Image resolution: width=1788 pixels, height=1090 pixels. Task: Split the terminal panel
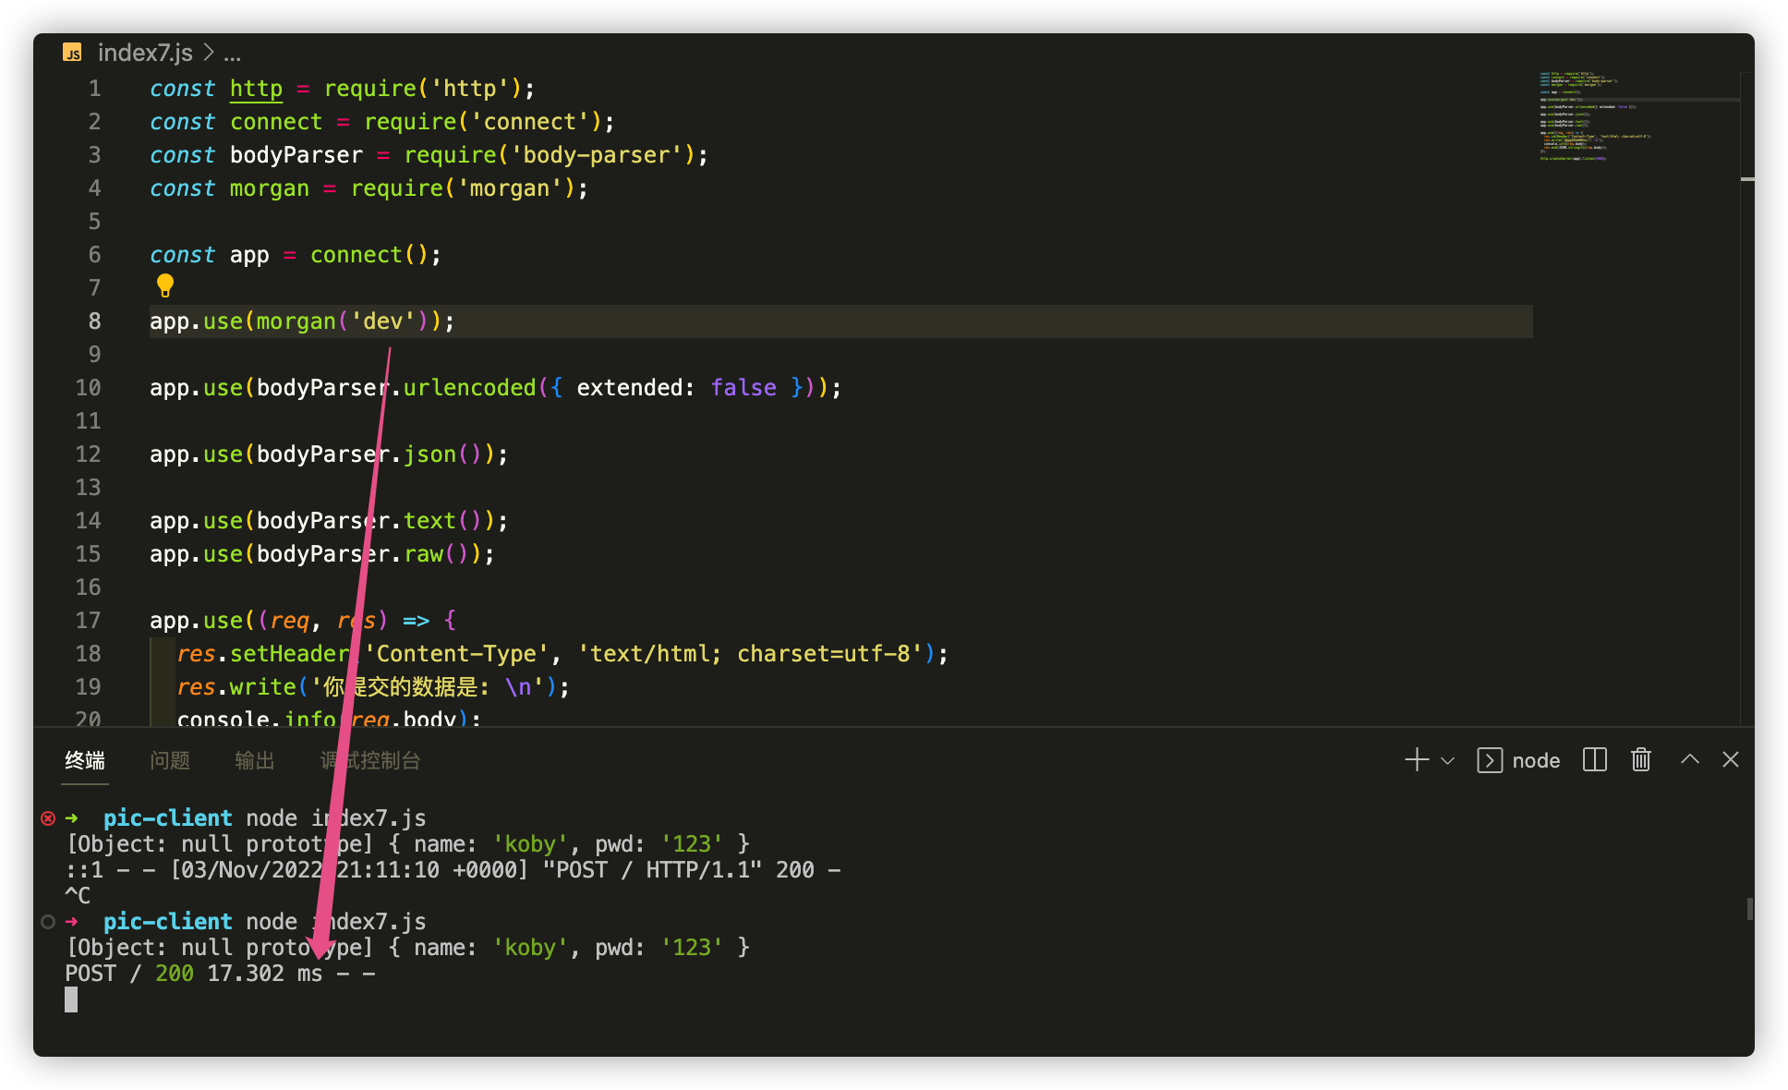point(1594,759)
